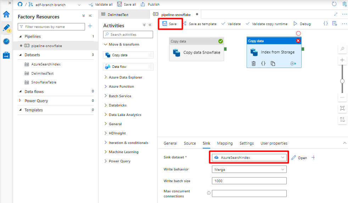Image resolution: width=348 pixels, height=203 pixels.
Task: Click Search activities field
Action: (x=128, y=35)
